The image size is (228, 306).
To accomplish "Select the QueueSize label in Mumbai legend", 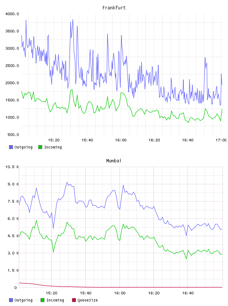I will pos(87,300).
